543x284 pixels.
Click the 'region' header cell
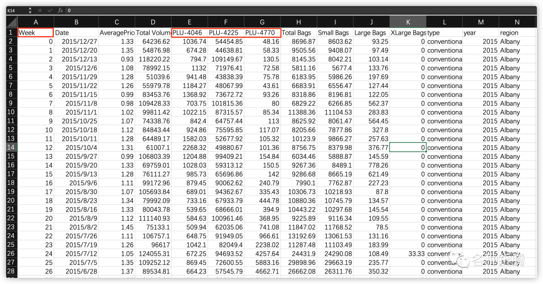coord(517,33)
